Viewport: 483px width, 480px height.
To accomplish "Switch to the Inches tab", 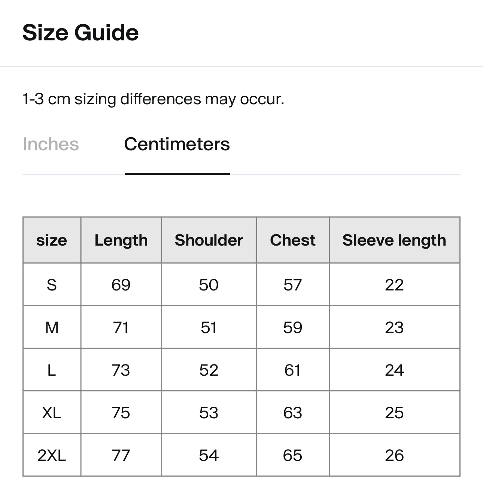I will point(51,144).
